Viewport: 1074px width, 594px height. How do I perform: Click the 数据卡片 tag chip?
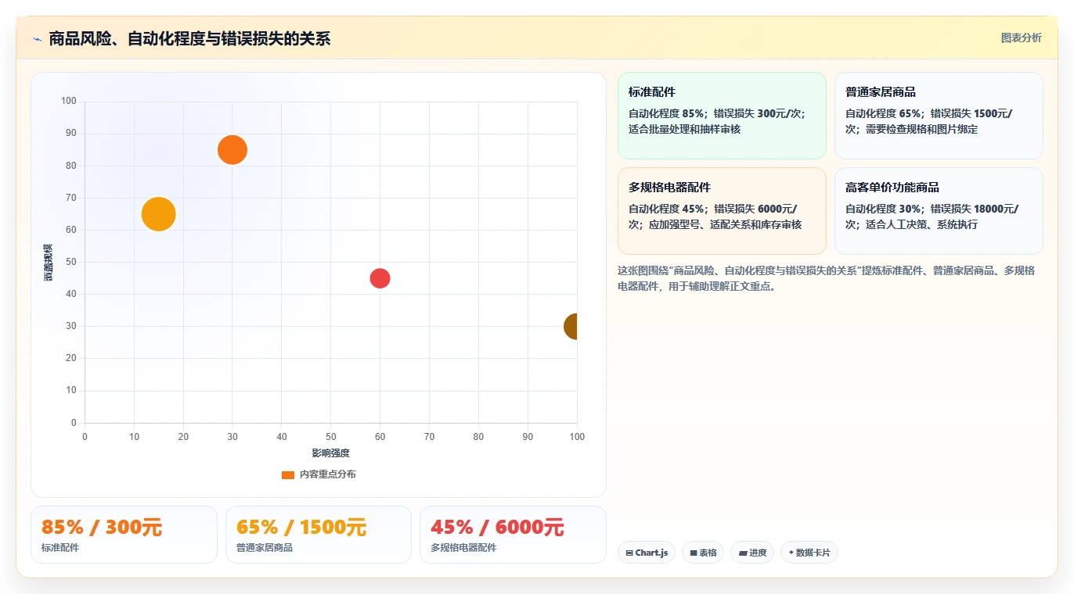tap(809, 553)
